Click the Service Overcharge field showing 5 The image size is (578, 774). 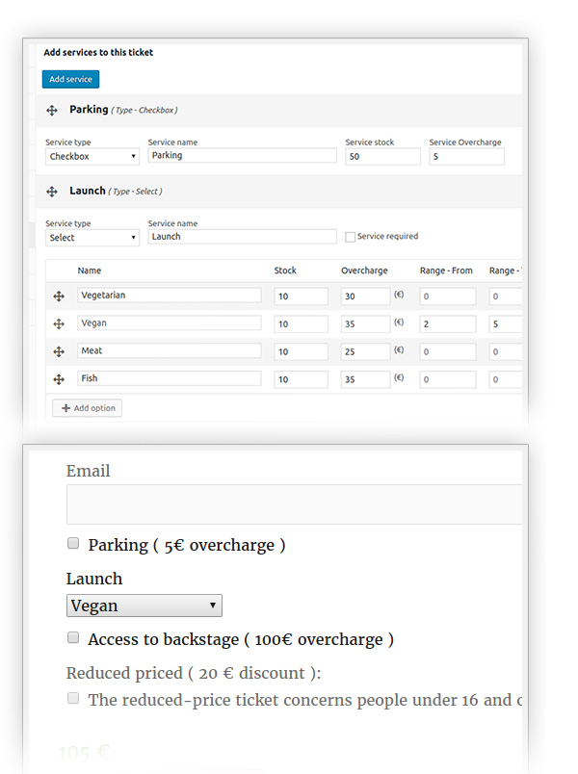pyautogui.click(x=466, y=156)
